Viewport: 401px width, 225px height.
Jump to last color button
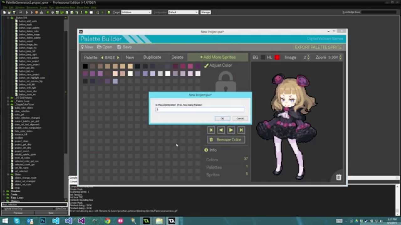coord(241,130)
